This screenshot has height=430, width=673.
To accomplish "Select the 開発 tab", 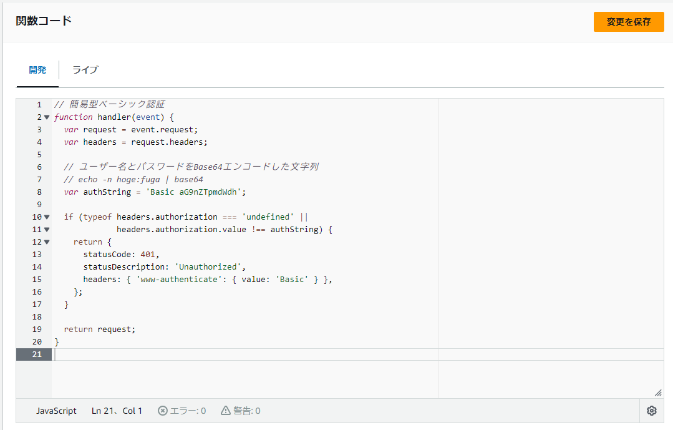I will pyautogui.click(x=37, y=70).
